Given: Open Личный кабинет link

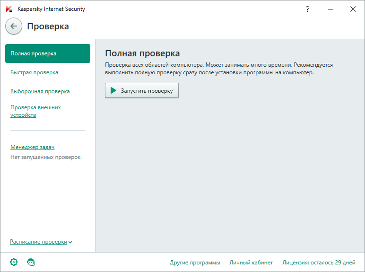Looking at the screenshot, I should click(x=251, y=263).
